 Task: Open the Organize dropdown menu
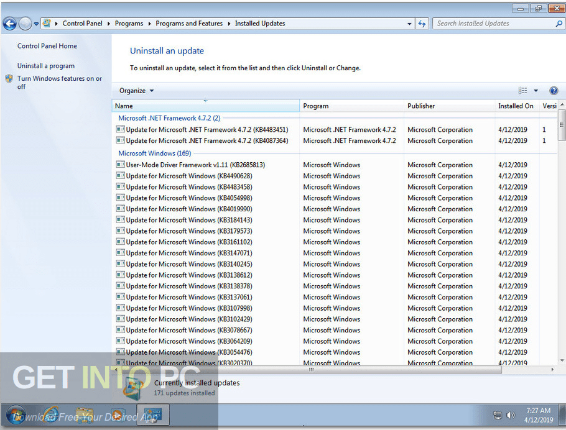[x=136, y=91]
